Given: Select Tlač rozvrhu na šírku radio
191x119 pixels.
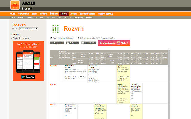Looking at the screenshot, I should tap(78, 38).
